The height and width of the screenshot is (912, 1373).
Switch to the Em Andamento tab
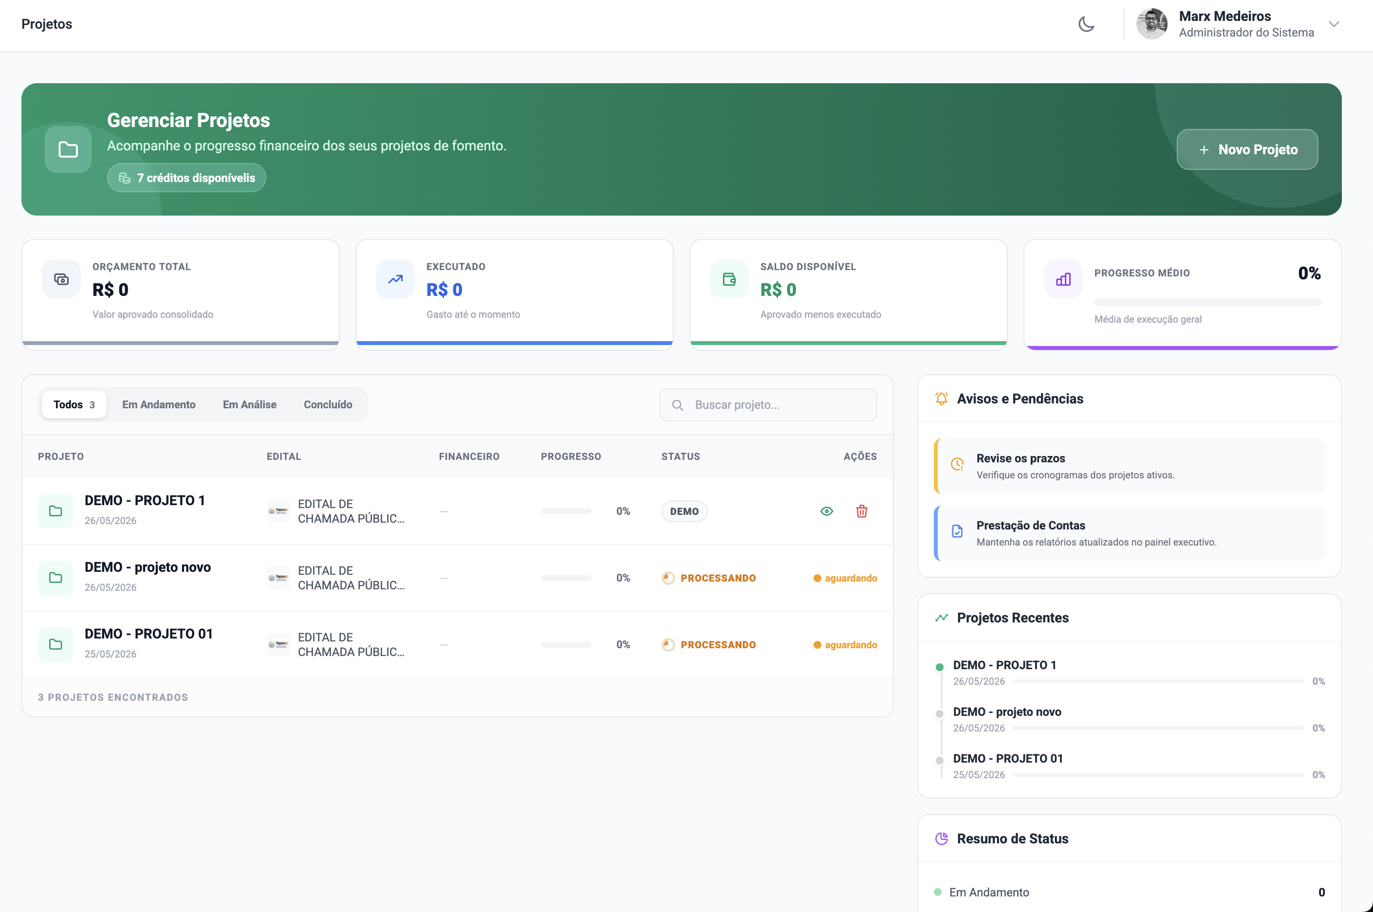click(x=159, y=405)
